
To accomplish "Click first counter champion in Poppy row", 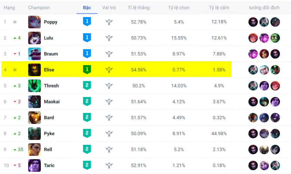I will pos(253,22).
